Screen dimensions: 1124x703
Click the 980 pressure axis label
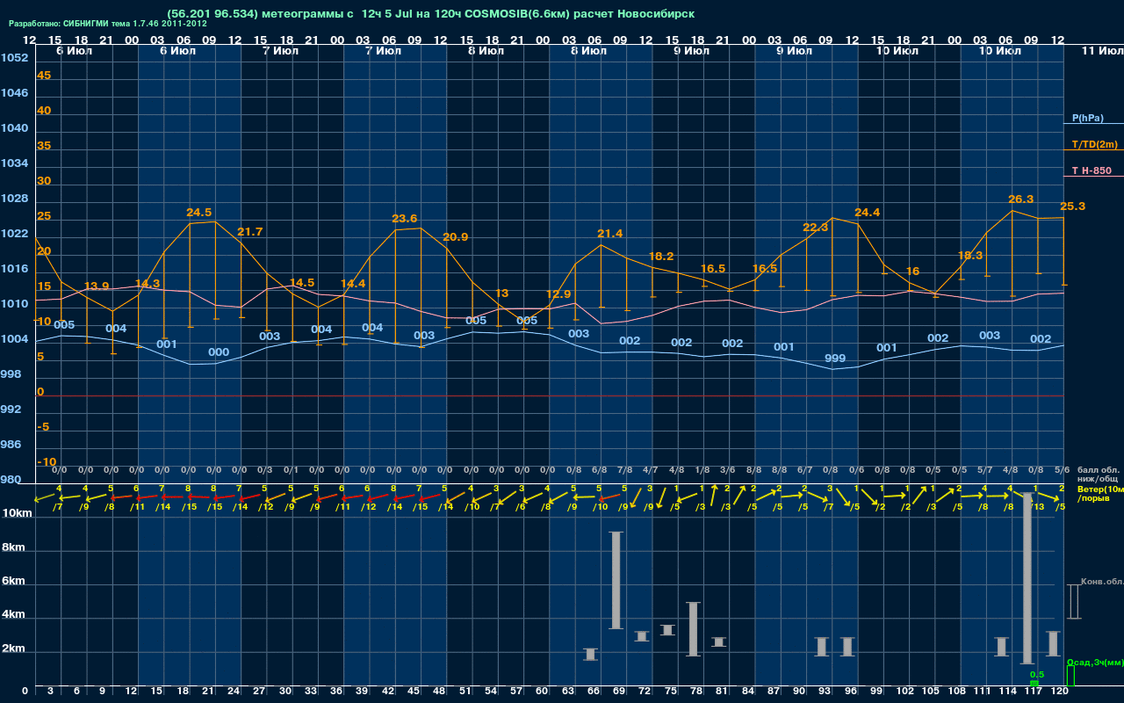(11, 480)
